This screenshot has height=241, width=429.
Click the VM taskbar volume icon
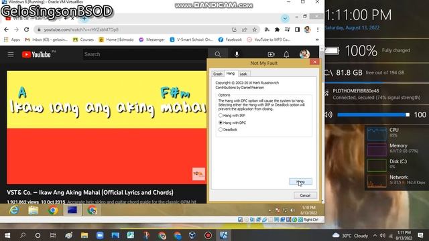[292, 210]
